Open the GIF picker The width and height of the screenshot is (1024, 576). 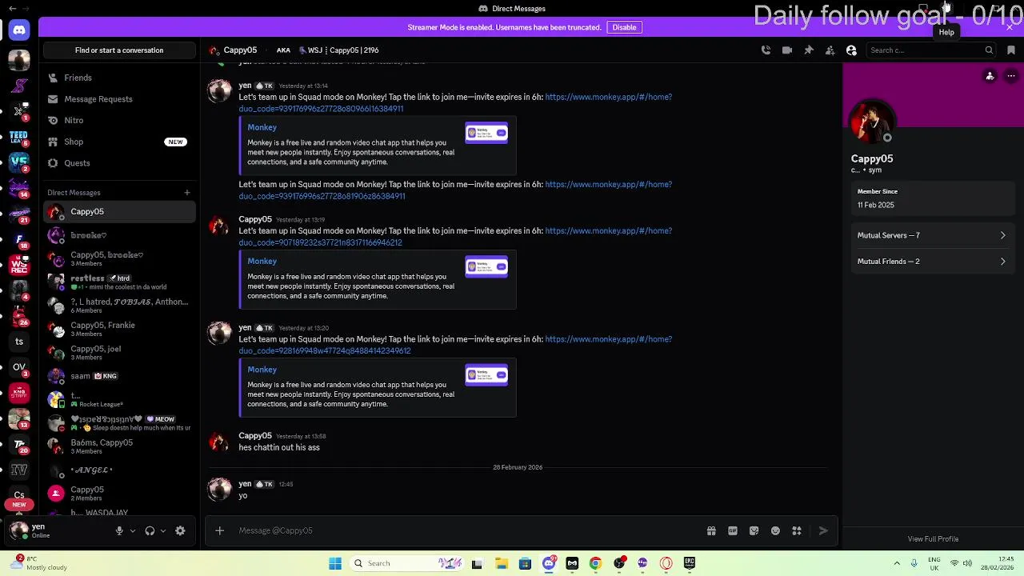[x=733, y=530]
